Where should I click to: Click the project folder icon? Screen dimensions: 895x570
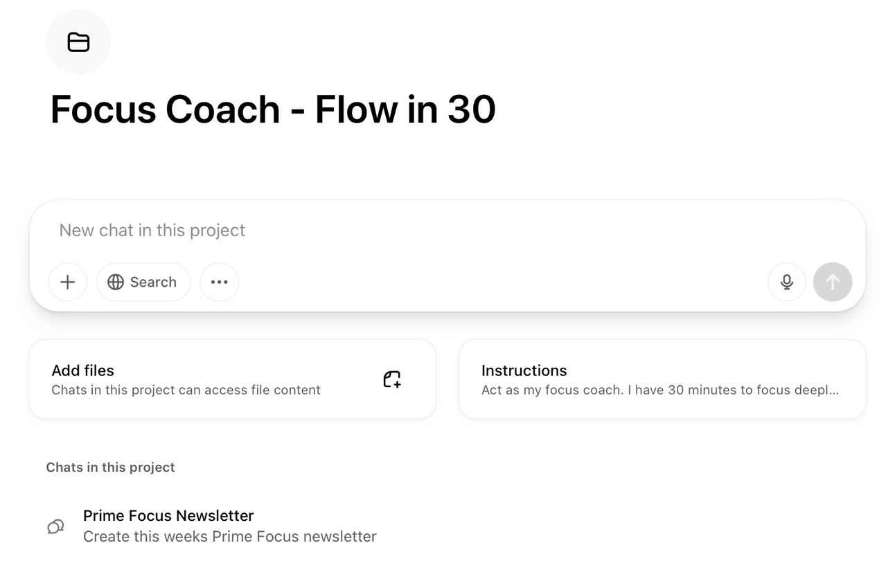[x=78, y=42]
